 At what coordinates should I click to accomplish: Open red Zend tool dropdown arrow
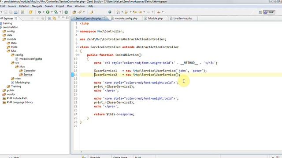pyautogui.click(x=163, y=12)
